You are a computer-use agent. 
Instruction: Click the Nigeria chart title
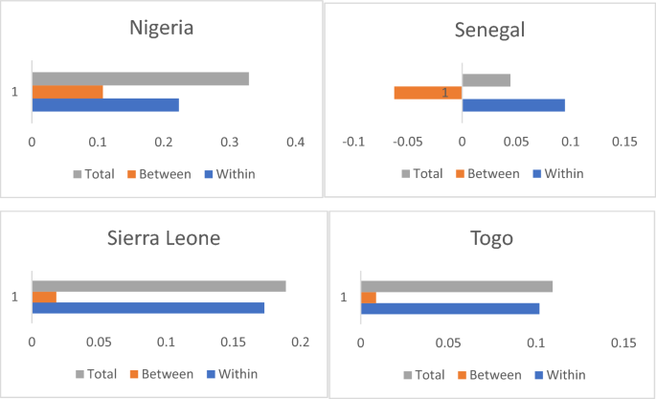[x=162, y=27]
